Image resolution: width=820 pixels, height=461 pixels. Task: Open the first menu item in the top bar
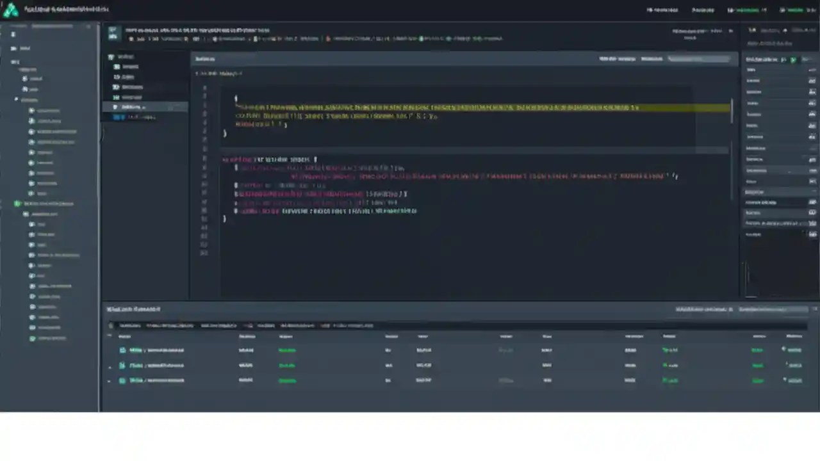(x=662, y=10)
